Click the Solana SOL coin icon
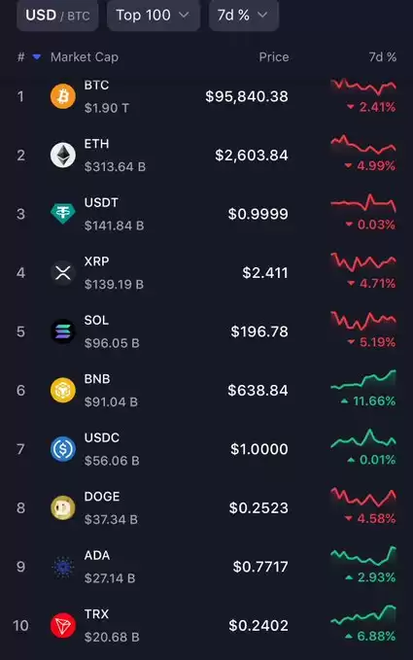Screen dimensions: 413x660 click(63, 331)
